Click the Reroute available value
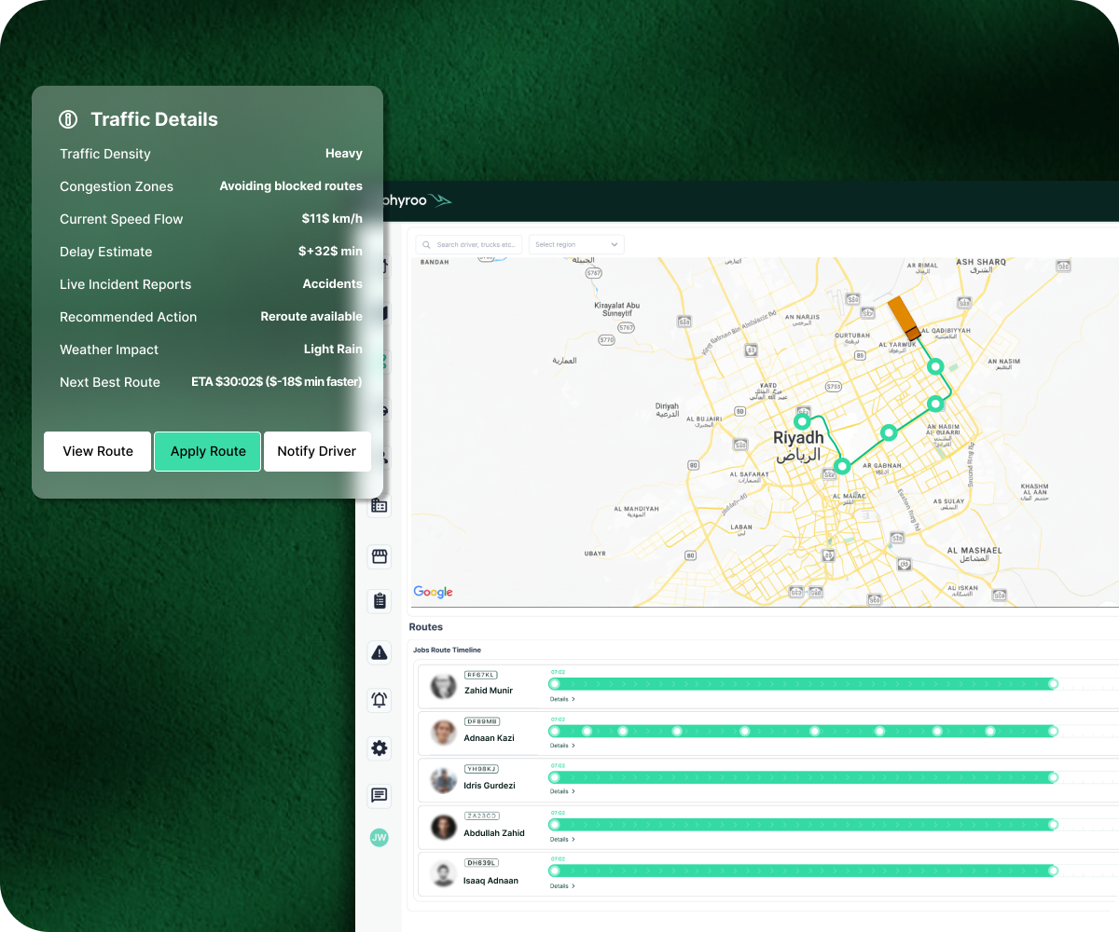This screenshot has height=932, width=1119. [311, 317]
